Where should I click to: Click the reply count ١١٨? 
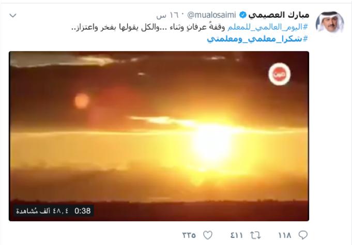point(284,235)
